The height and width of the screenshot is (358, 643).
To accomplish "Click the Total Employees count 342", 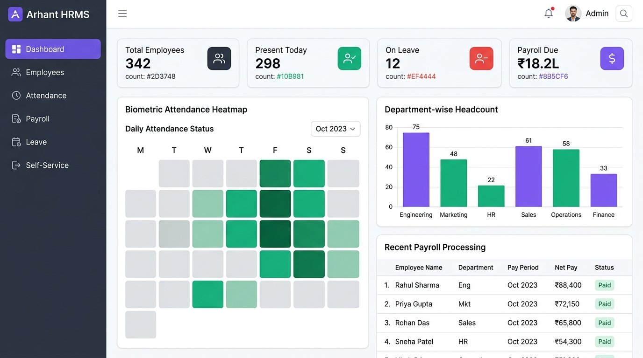I will 138,63.
